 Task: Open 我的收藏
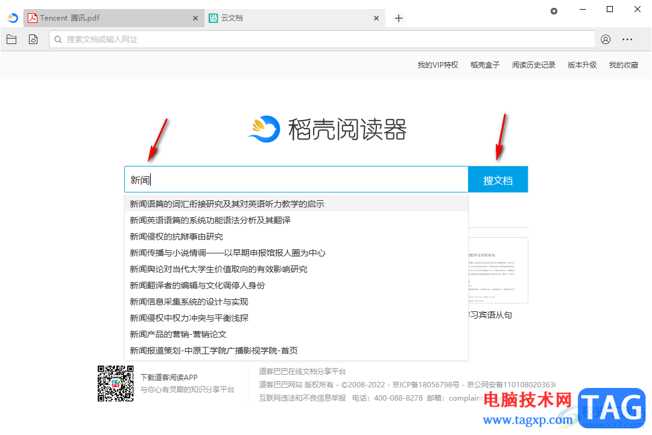click(x=624, y=65)
